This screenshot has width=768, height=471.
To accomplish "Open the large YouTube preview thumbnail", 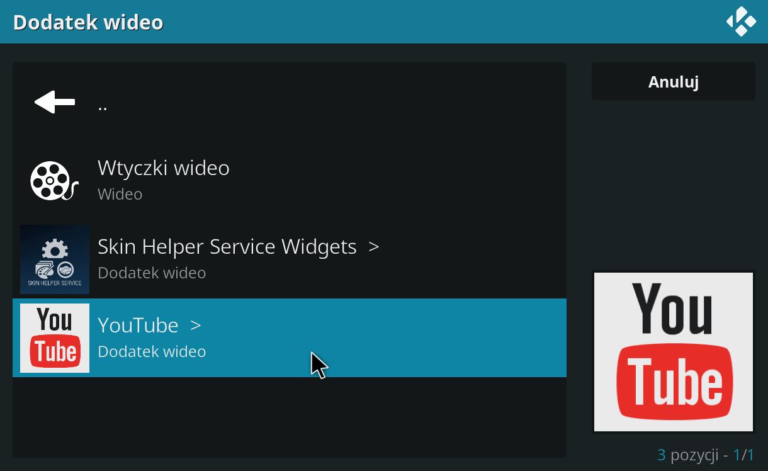I will 674,352.
